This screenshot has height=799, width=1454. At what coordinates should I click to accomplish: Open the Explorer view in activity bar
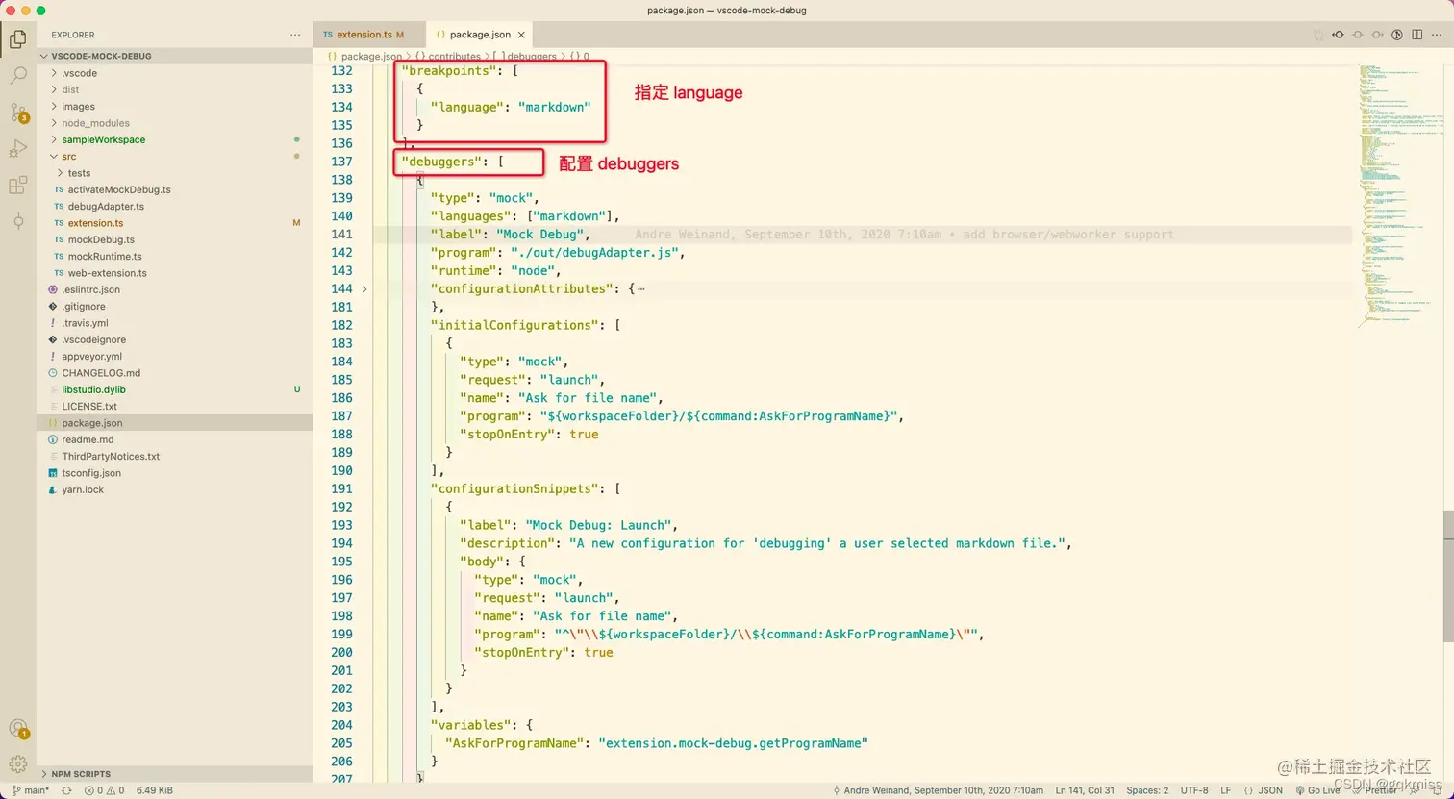tap(18, 39)
